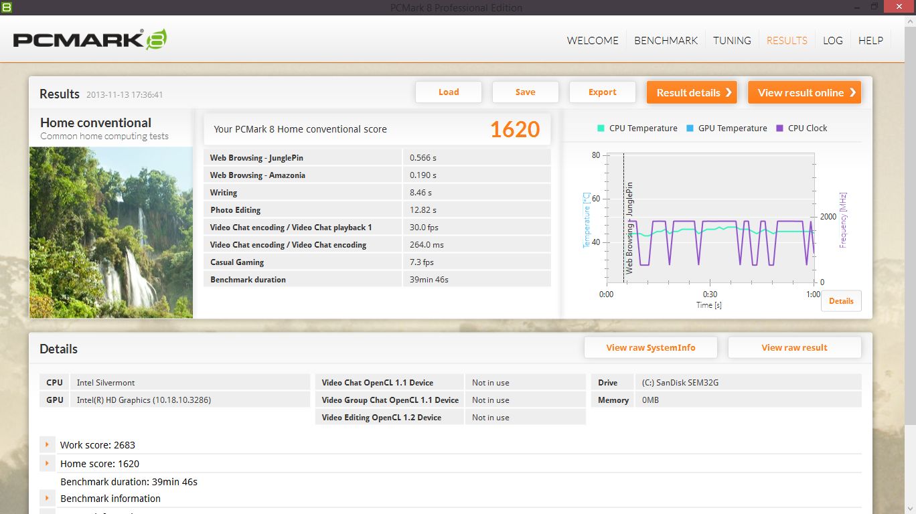Click View raw result
Image resolution: width=916 pixels, height=514 pixels.
[x=795, y=347]
